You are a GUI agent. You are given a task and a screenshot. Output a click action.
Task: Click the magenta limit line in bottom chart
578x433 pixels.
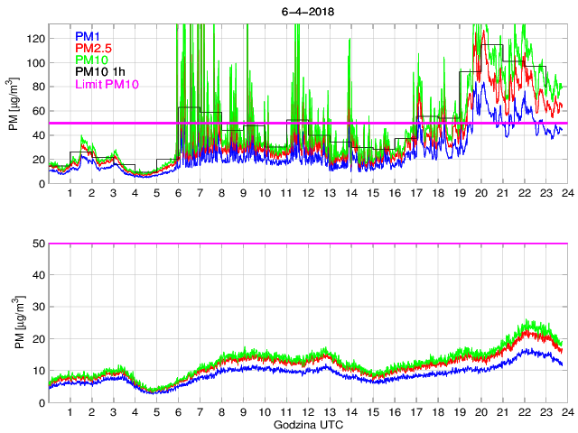click(x=306, y=244)
